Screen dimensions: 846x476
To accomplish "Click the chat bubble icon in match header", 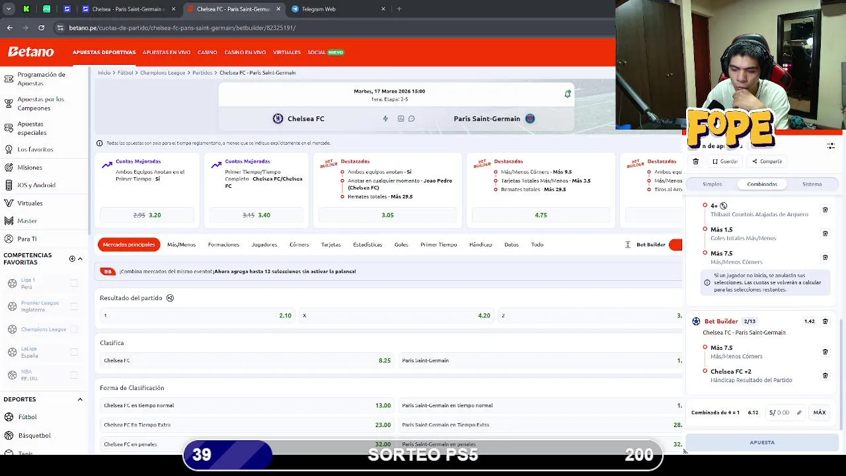I will tap(411, 118).
